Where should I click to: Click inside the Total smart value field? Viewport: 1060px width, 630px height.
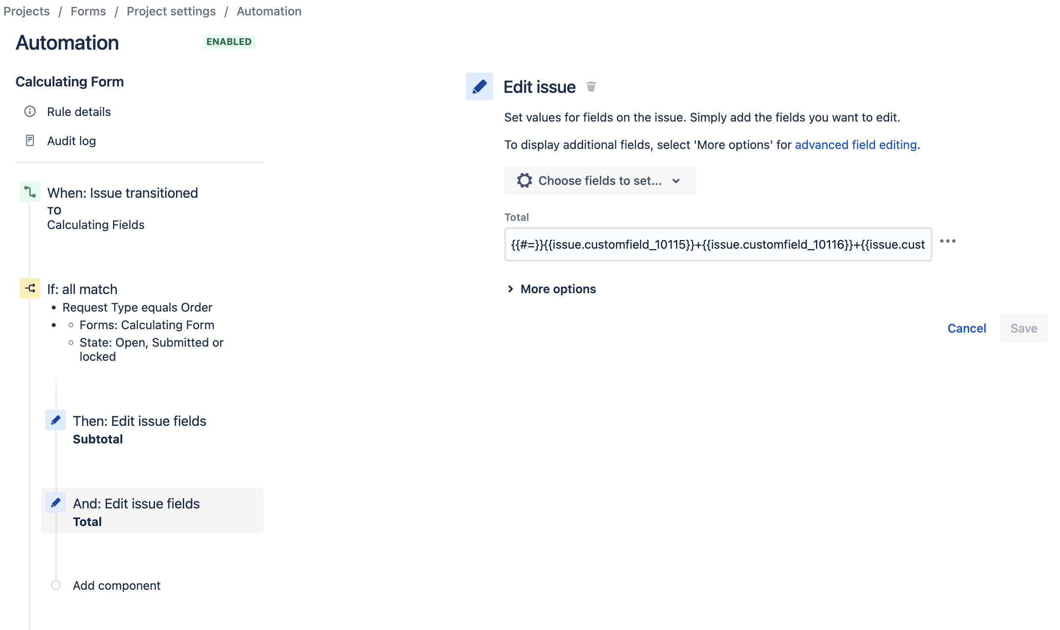click(717, 245)
